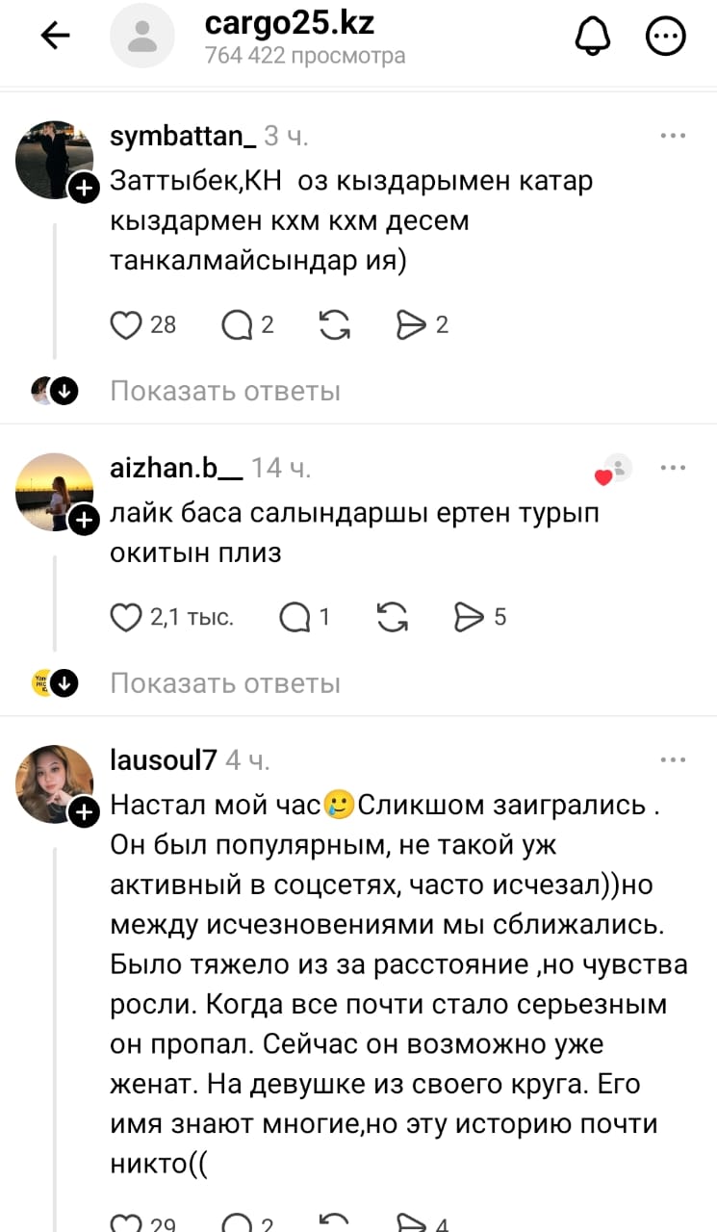This screenshot has height=1232, width=717.
Task: Open aizhan.b__'s profile picture
Action: [54, 491]
